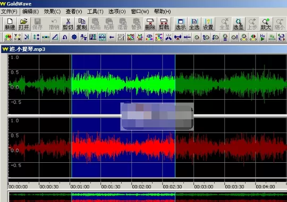Open the Maximize Volume icon with exclamation mark
The height and width of the screenshot is (202, 287).
[x=234, y=37]
